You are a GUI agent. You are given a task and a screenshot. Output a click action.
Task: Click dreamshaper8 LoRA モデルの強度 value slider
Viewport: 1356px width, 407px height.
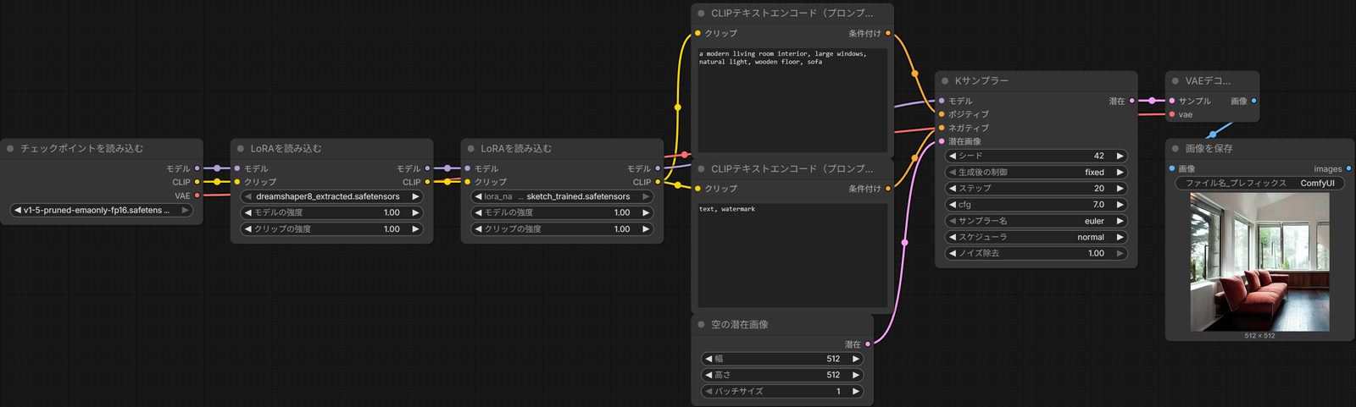[x=331, y=212]
